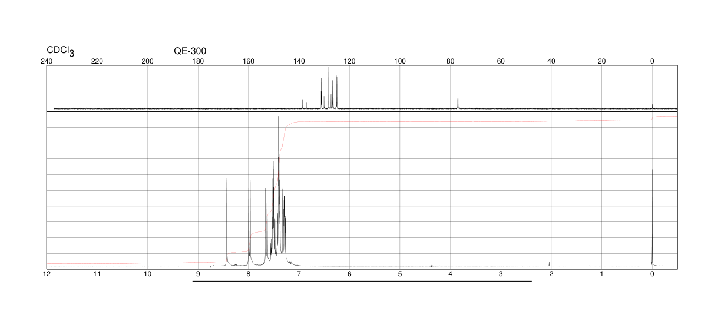Click the 200 tick on carbon axis
721x311 pixels.
pyautogui.click(x=148, y=61)
